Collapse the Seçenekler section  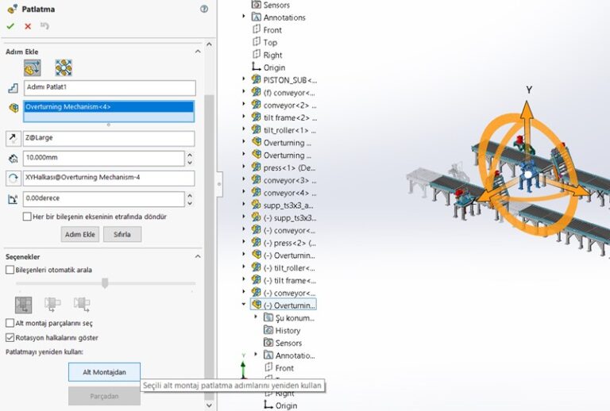(198, 256)
